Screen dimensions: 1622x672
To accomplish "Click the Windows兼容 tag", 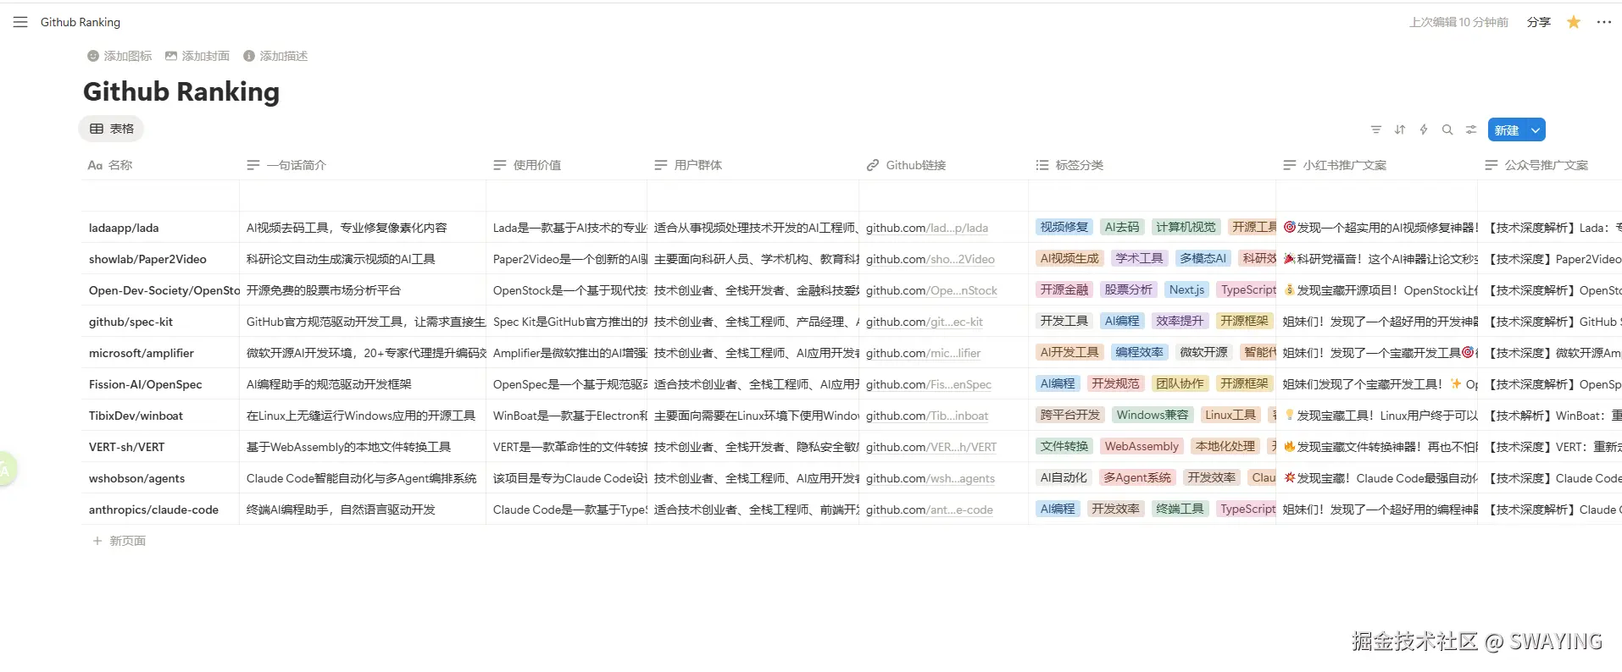I will click(1153, 415).
